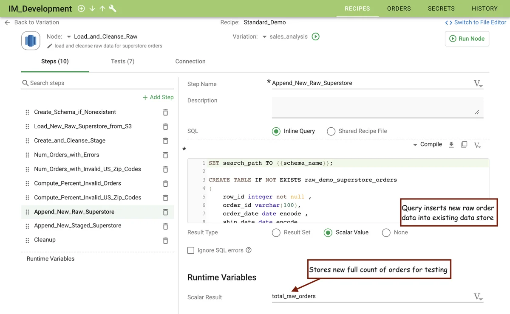Delete the Cleanup step with trash icon

165,240
